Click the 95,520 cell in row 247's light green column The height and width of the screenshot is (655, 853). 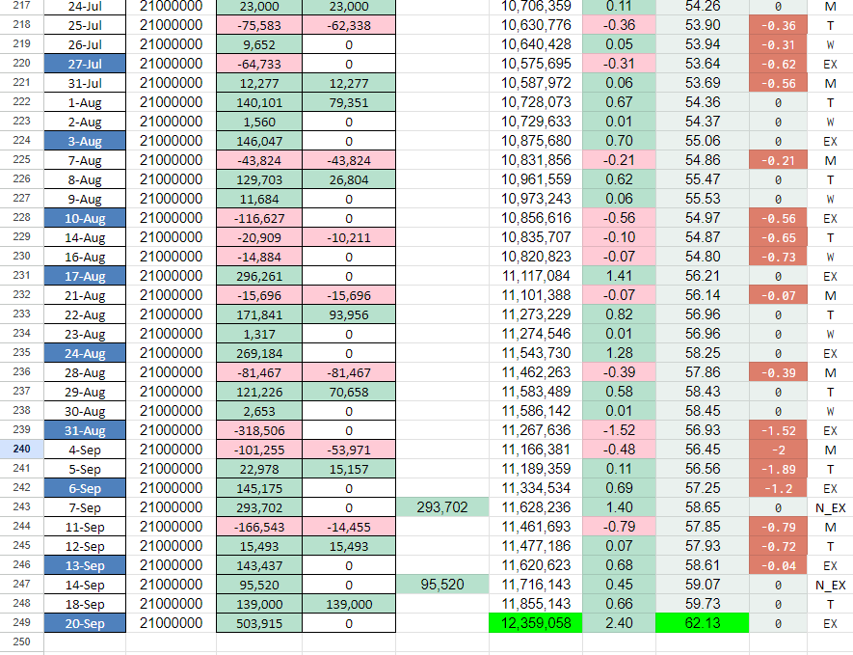pyautogui.click(x=442, y=585)
